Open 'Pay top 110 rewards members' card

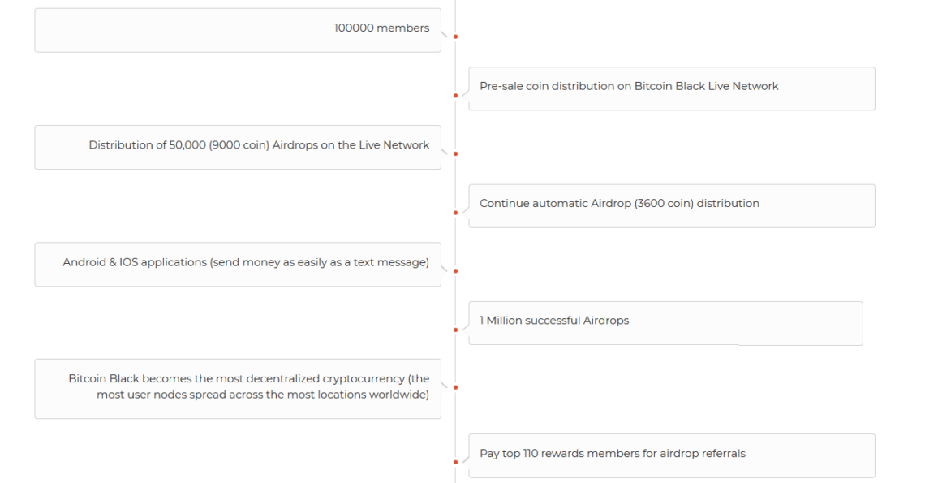672,456
